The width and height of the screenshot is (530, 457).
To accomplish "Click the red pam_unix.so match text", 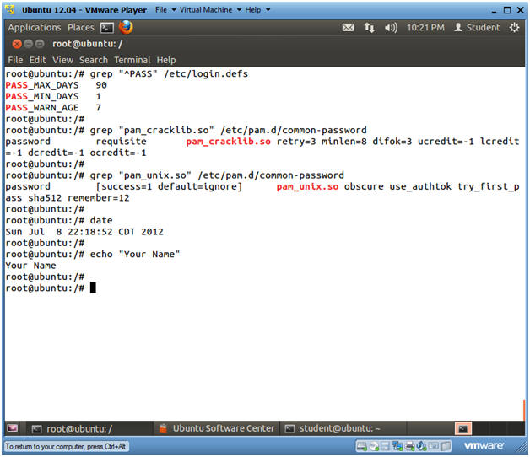I will [307, 186].
